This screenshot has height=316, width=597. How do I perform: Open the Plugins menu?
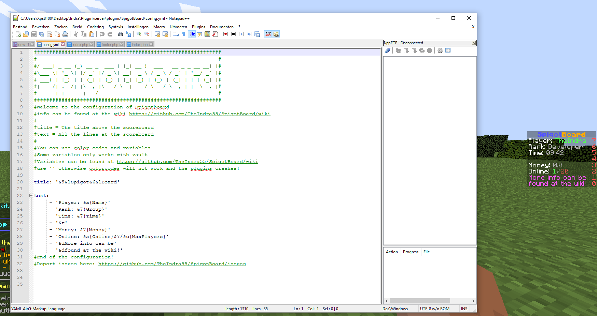point(198,27)
